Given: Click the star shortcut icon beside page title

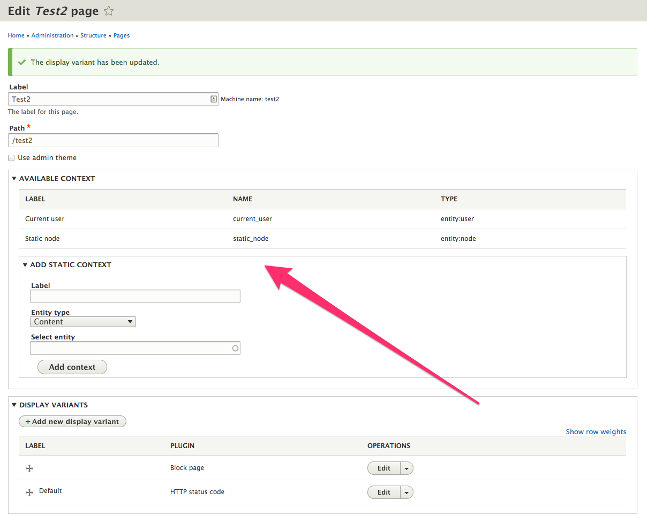Looking at the screenshot, I should tap(109, 11).
